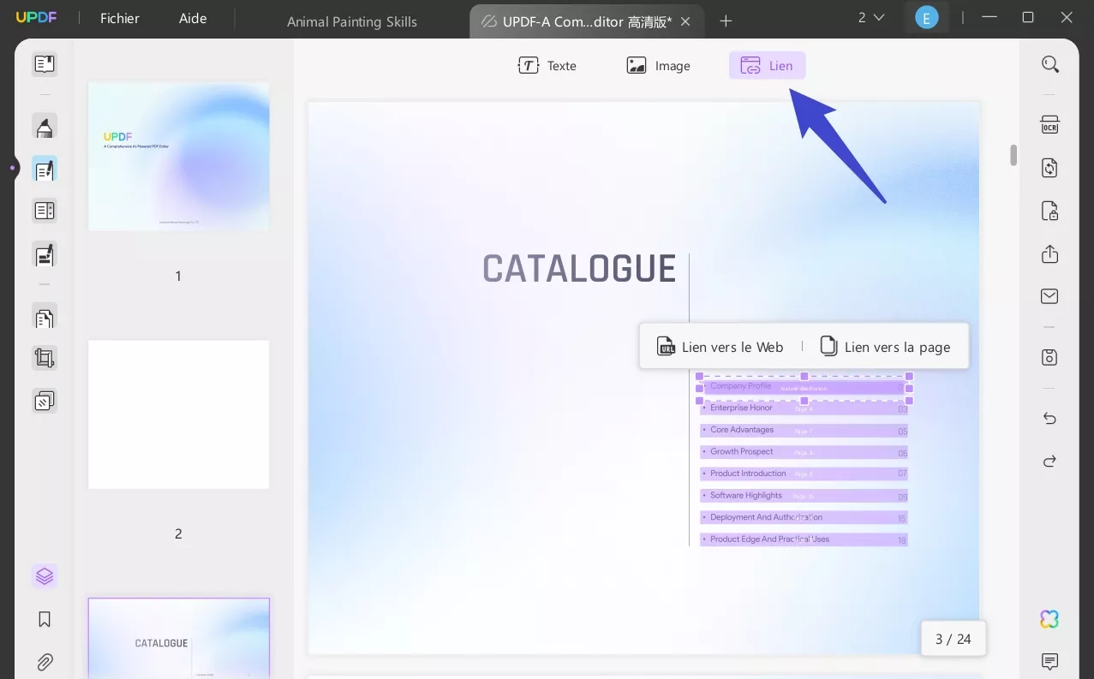Select the Edit PDF tool in sidebar
This screenshot has width=1094, height=679.
[45, 169]
